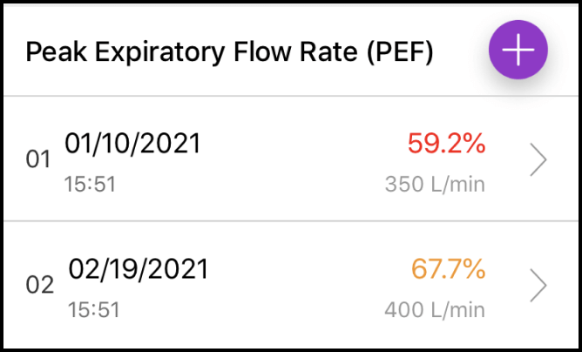Open details via chevron of the 01/10/2021 entry
Viewport: 582px width, 352px height.
(x=538, y=160)
